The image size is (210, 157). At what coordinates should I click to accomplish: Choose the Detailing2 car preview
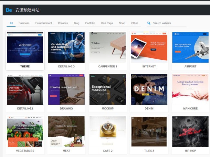point(25,89)
